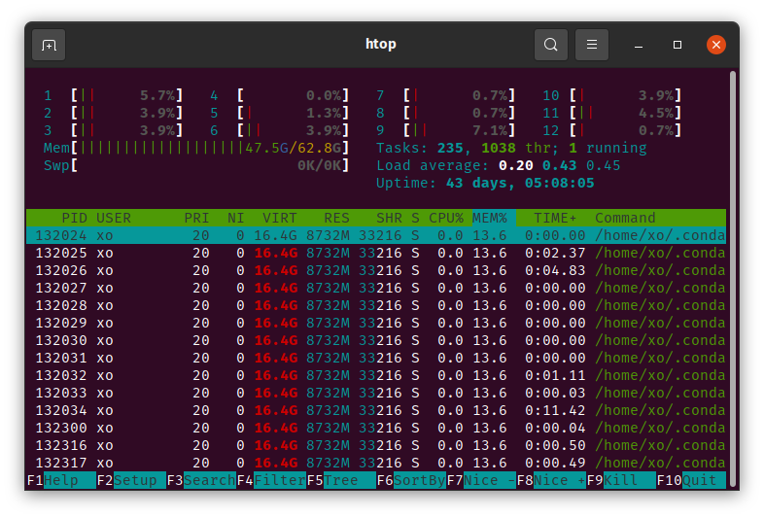Screen dimensions: 764x518
Task: Click the Tasks count line
Action: (x=511, y=148)
